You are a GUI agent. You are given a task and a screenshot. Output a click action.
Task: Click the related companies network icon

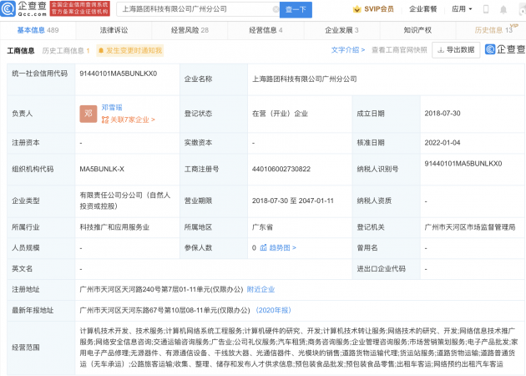point(105,119)
